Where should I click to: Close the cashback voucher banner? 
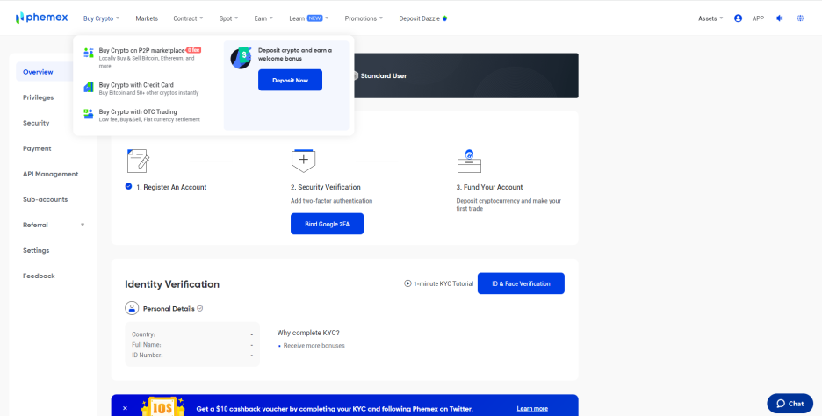125,408
